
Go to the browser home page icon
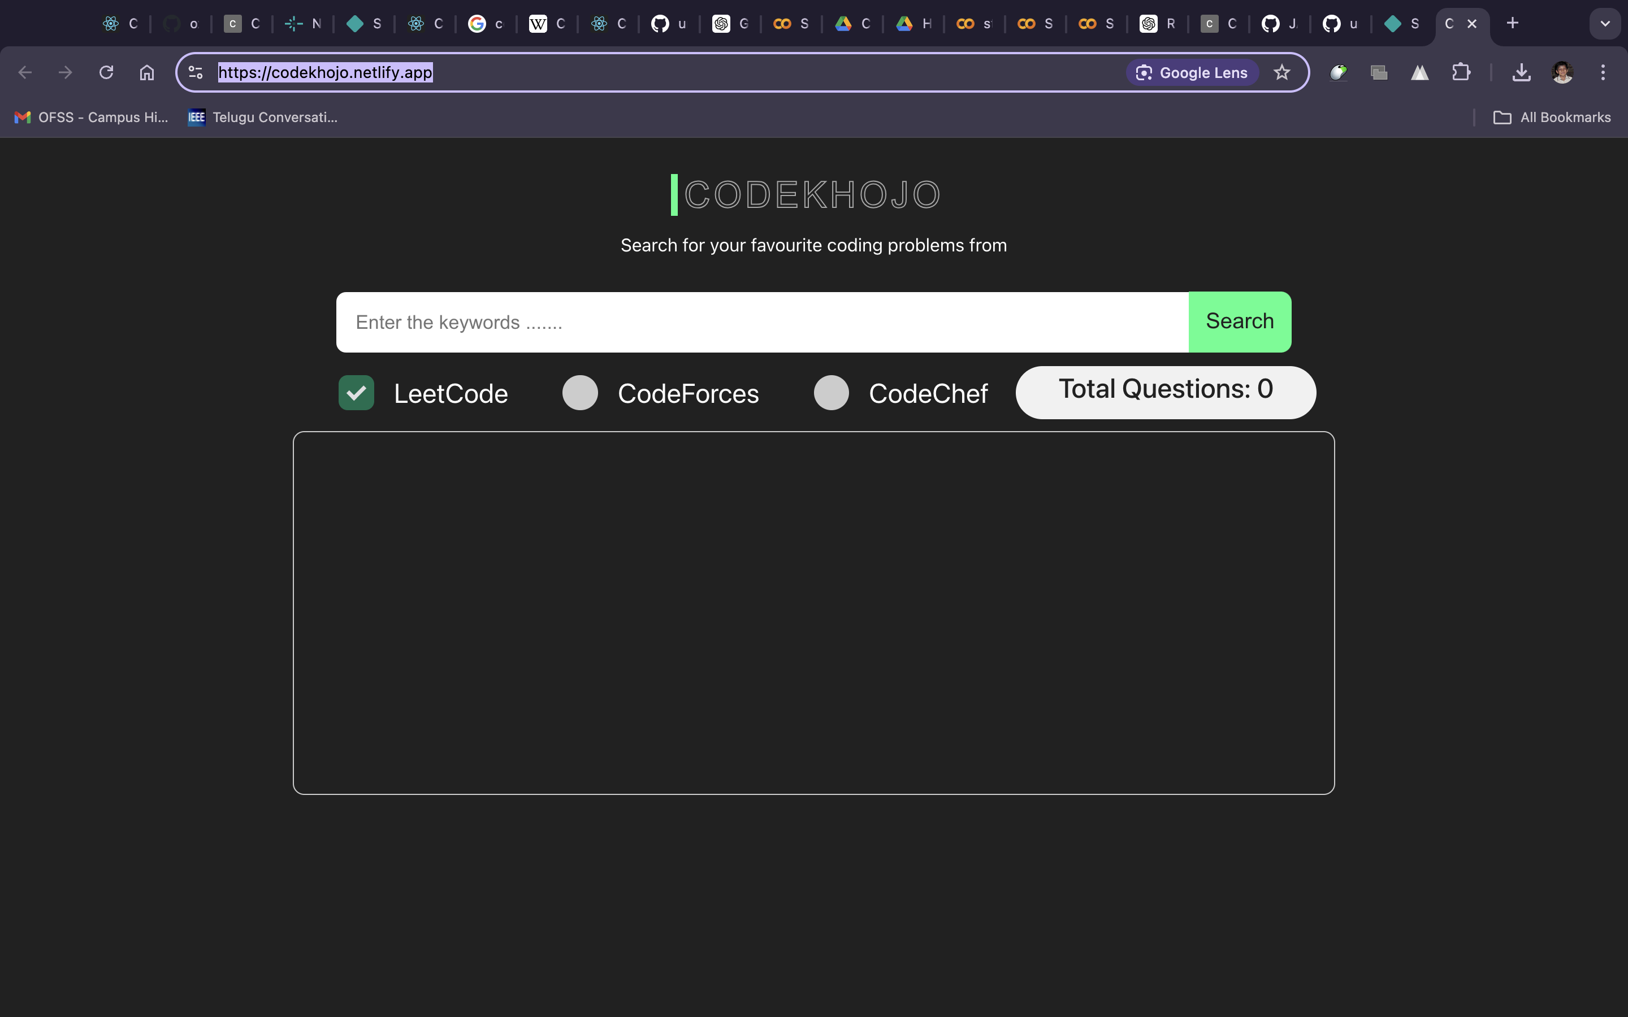coord(146,72)
